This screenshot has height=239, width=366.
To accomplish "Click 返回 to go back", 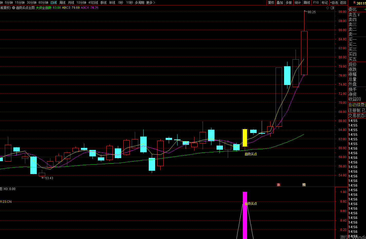I will click(343, 3).
